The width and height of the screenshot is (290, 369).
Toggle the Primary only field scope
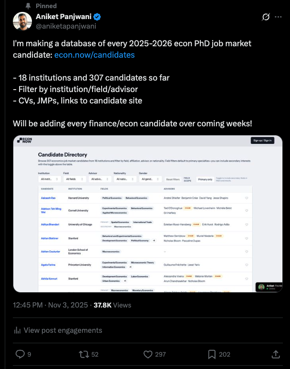pos(205,179)
